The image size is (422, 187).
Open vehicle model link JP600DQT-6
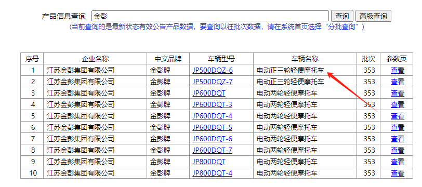(x=213, y=139)
